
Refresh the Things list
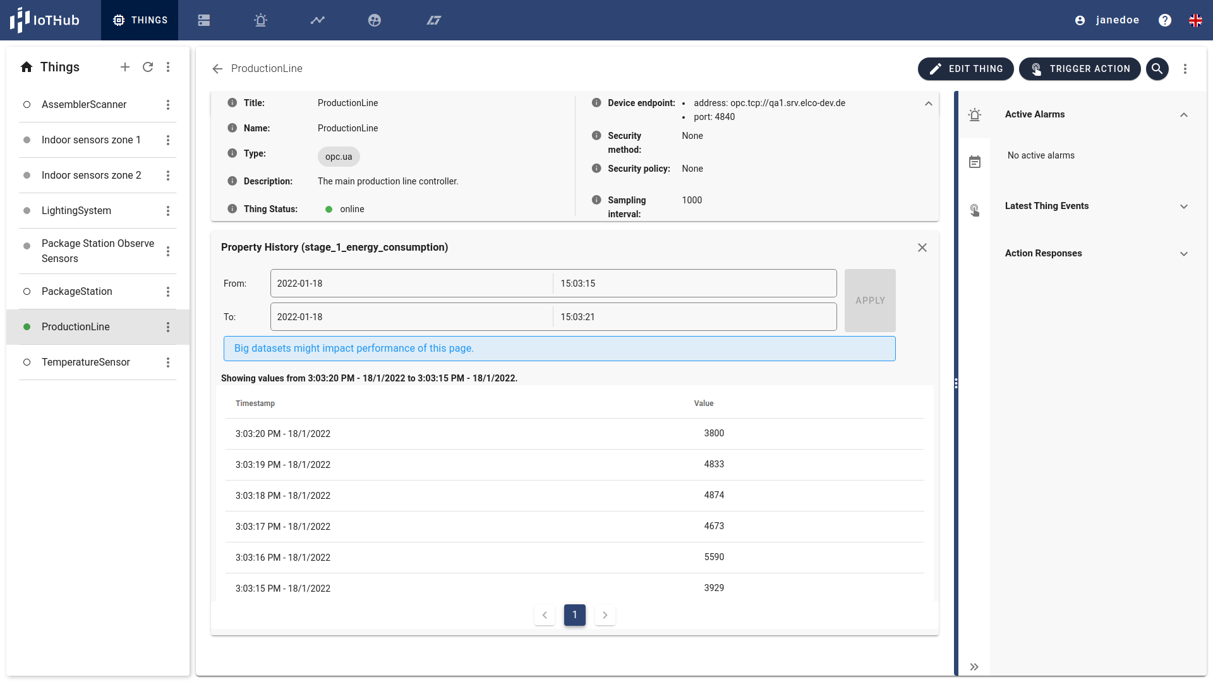pos(148,67)
